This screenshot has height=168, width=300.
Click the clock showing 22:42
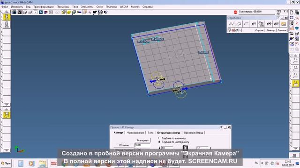pyautogui.click(x=288, y=162)
